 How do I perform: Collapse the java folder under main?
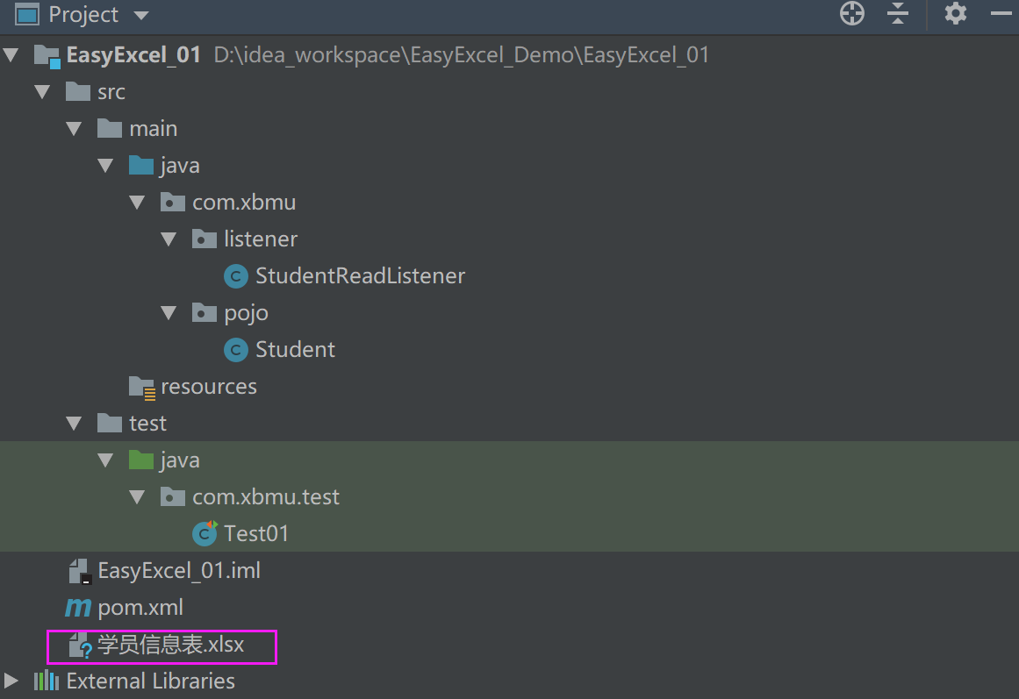tap(105, 166)
